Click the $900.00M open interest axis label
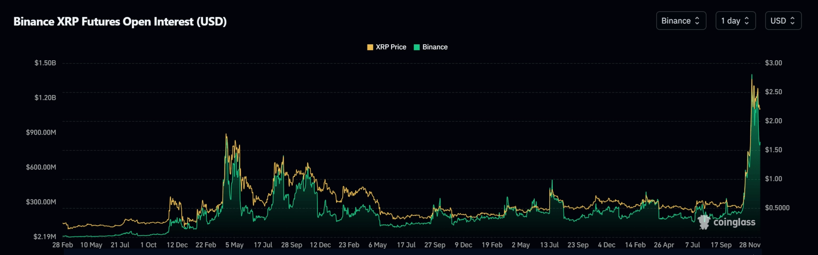Screen dimensions: 818x255 [x=41, y=132]
